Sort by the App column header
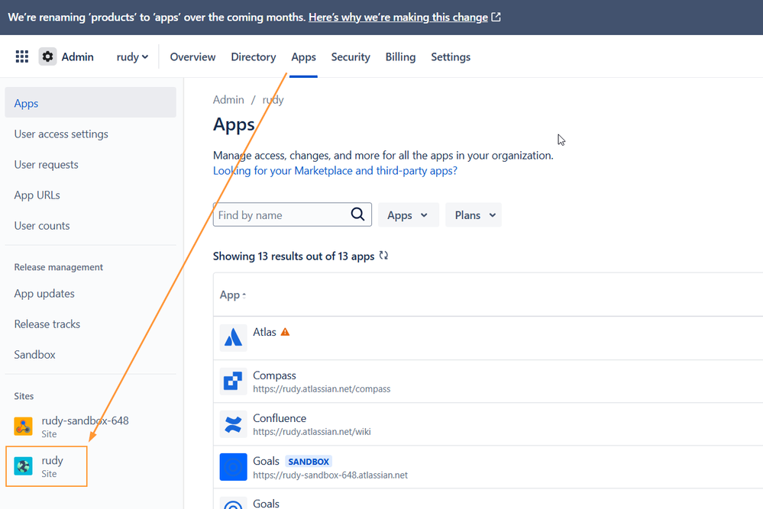This screenshot has height=509, width=763. tap(233, 295)
